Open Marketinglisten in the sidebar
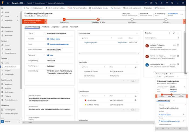 10,110
